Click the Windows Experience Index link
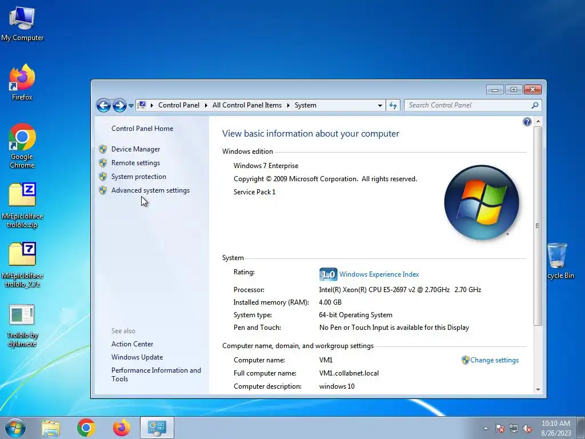This screenshot has width=585, height=439. tap(379, 274)
